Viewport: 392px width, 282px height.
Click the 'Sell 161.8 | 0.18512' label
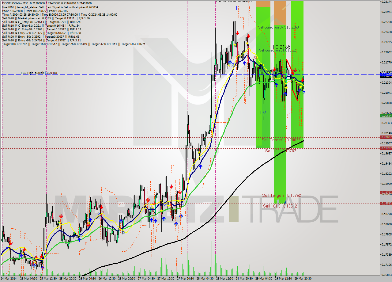(x=280, y=206)
